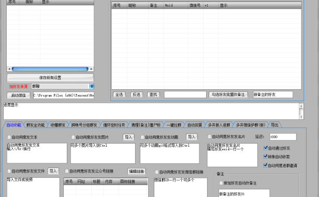Click the 进度显示 scrollbar down arrow

click(301, 117)
